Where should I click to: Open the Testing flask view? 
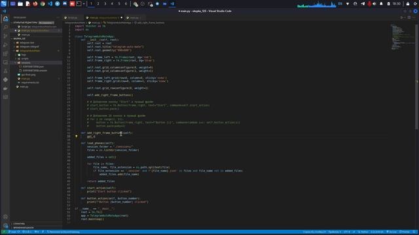5,71
